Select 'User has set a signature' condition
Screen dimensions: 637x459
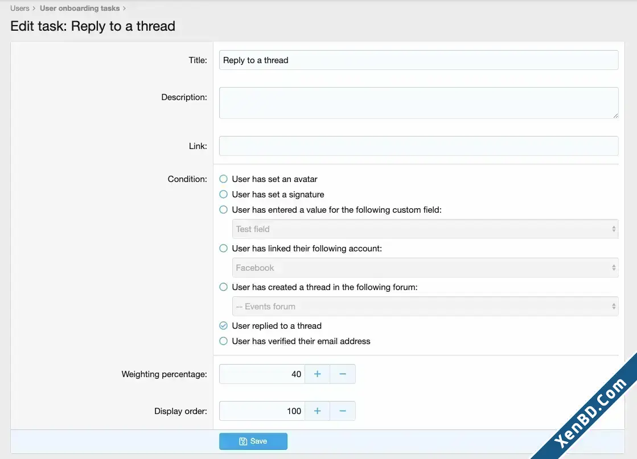[224, 195]
